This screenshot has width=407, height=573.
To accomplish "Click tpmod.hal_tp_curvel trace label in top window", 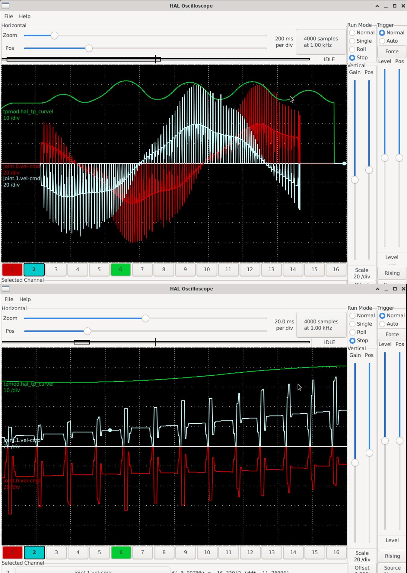I will (28, 112).
